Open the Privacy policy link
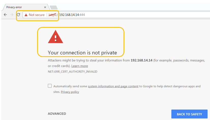The image size is (210, 120). coord(70,92)
